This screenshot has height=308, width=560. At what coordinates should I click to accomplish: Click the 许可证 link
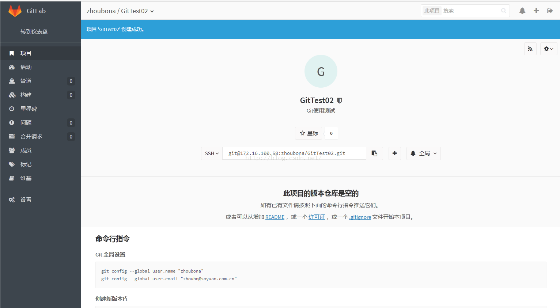click(x=317, y=217)
